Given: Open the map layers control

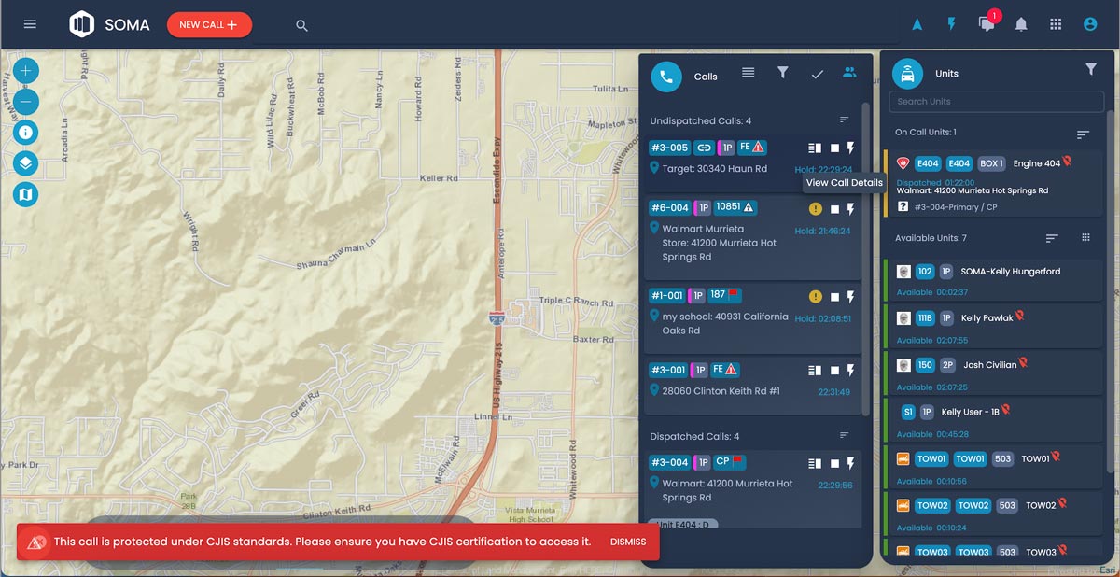Looking at the screenshot, I should pyautogui.click(x=26, y=163).
